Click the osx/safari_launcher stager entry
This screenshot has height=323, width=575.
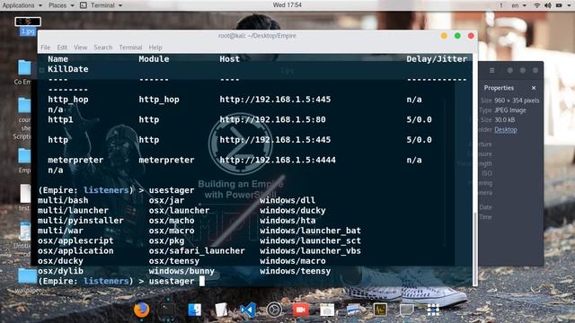pos(197,251)
